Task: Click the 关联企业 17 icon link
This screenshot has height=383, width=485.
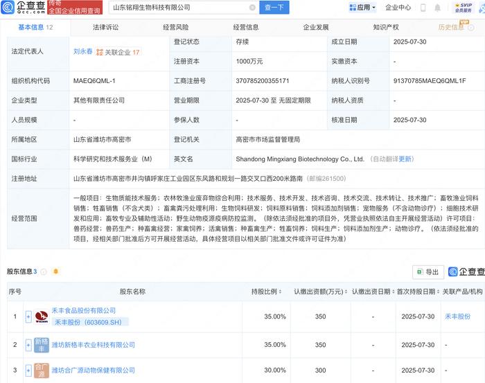Action: pos(118,52)
